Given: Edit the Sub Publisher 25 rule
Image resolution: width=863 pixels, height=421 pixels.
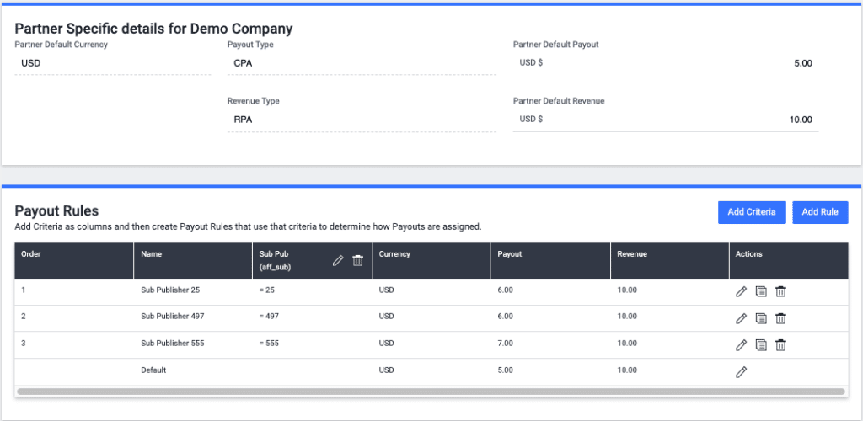Looking at the screenshot, I should click(x=742, y=291).
